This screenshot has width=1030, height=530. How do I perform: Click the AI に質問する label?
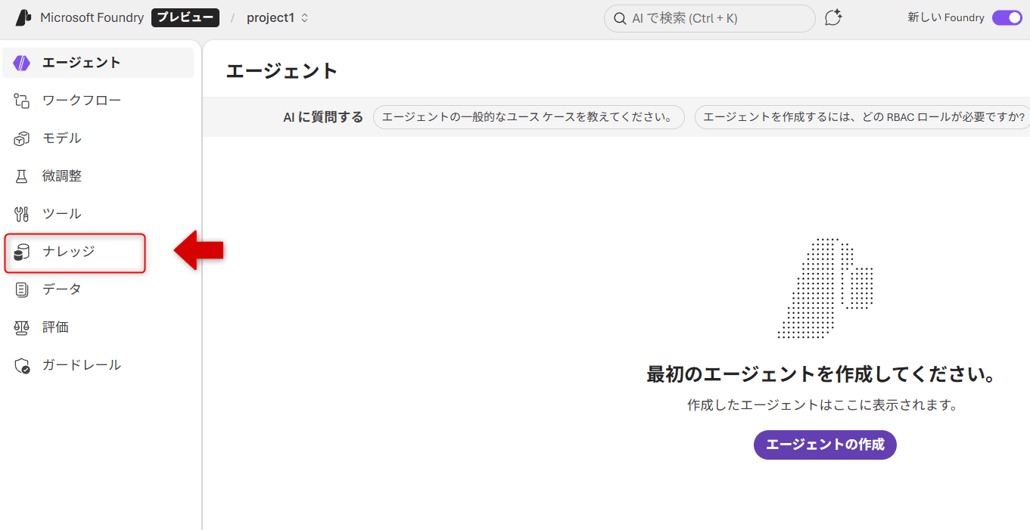323,117
